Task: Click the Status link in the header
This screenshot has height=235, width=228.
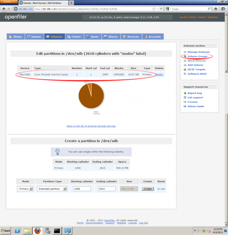Action: (193, 17)
